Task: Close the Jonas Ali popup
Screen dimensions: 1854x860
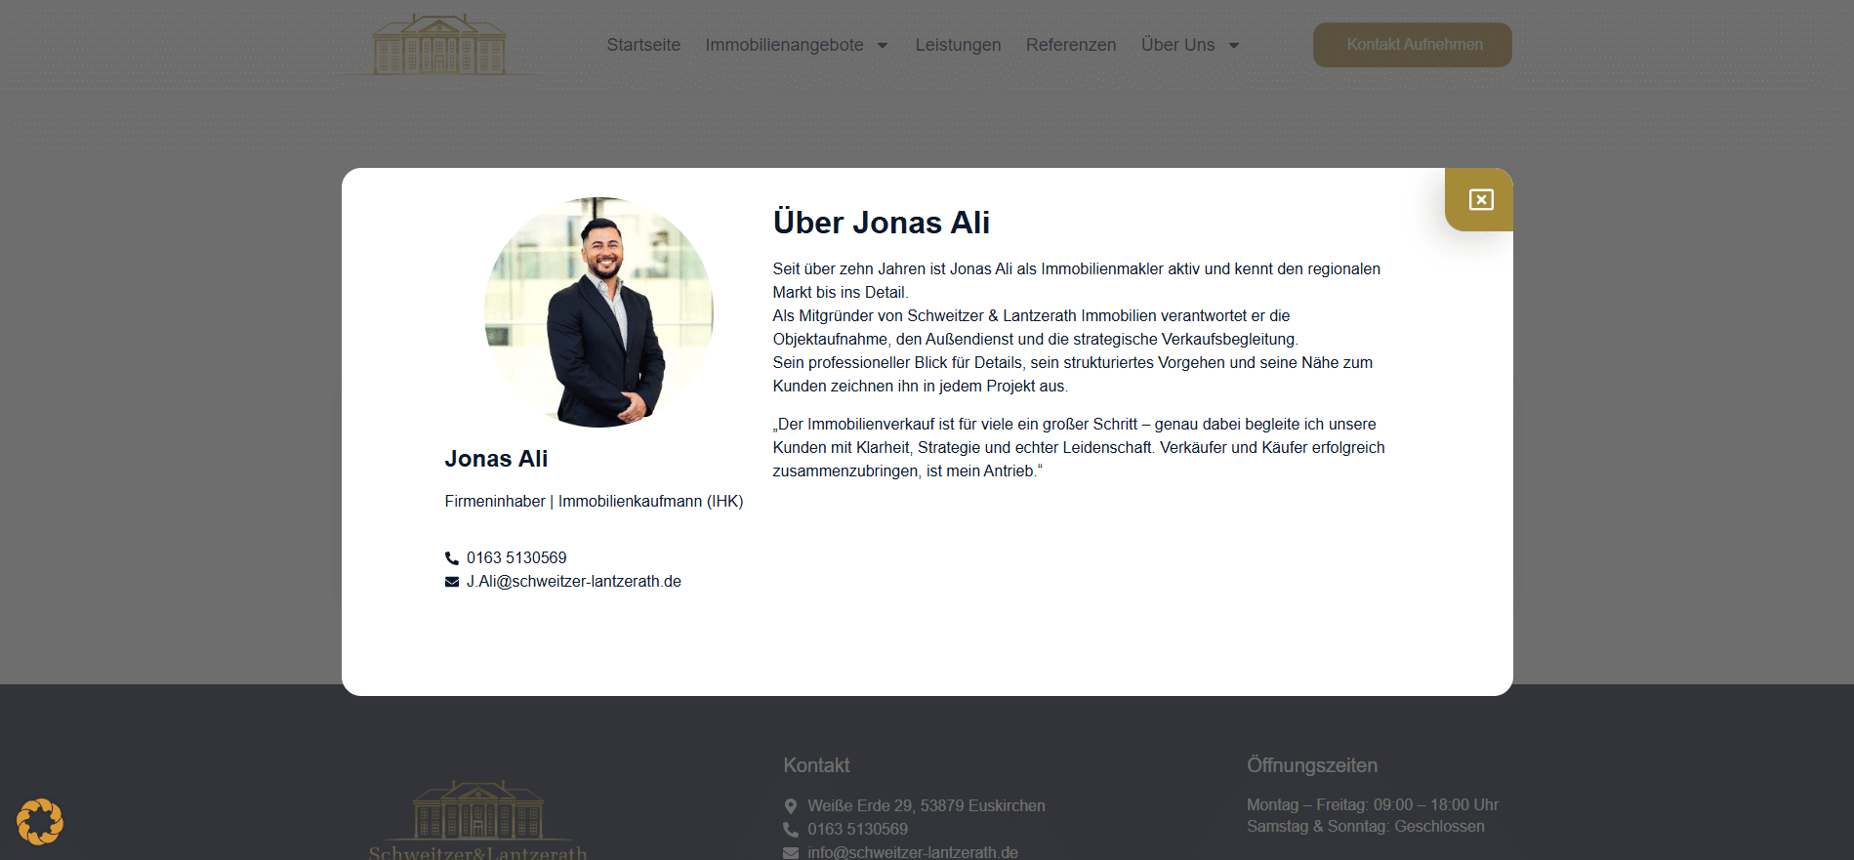Action: (1480, 200)
